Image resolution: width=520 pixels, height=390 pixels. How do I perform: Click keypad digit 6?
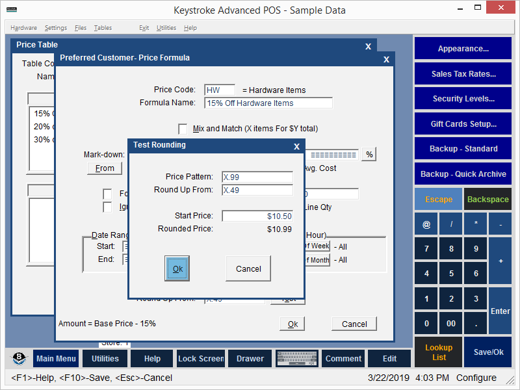click(476, 273)
